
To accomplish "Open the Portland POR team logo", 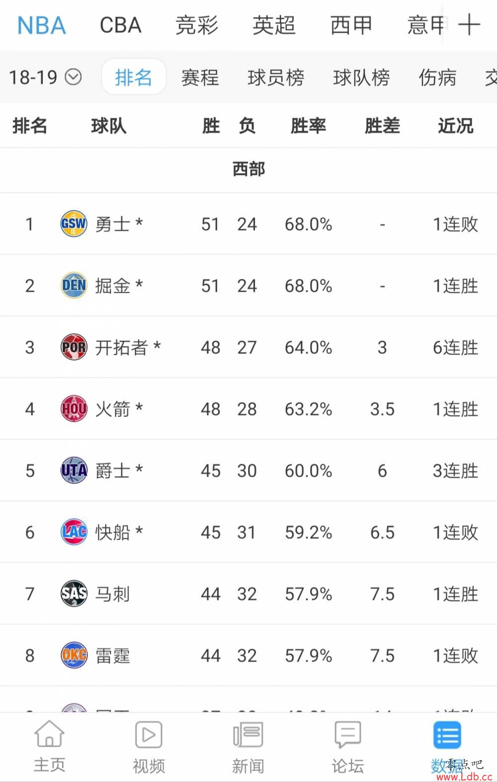I will (x=74, y=347).
